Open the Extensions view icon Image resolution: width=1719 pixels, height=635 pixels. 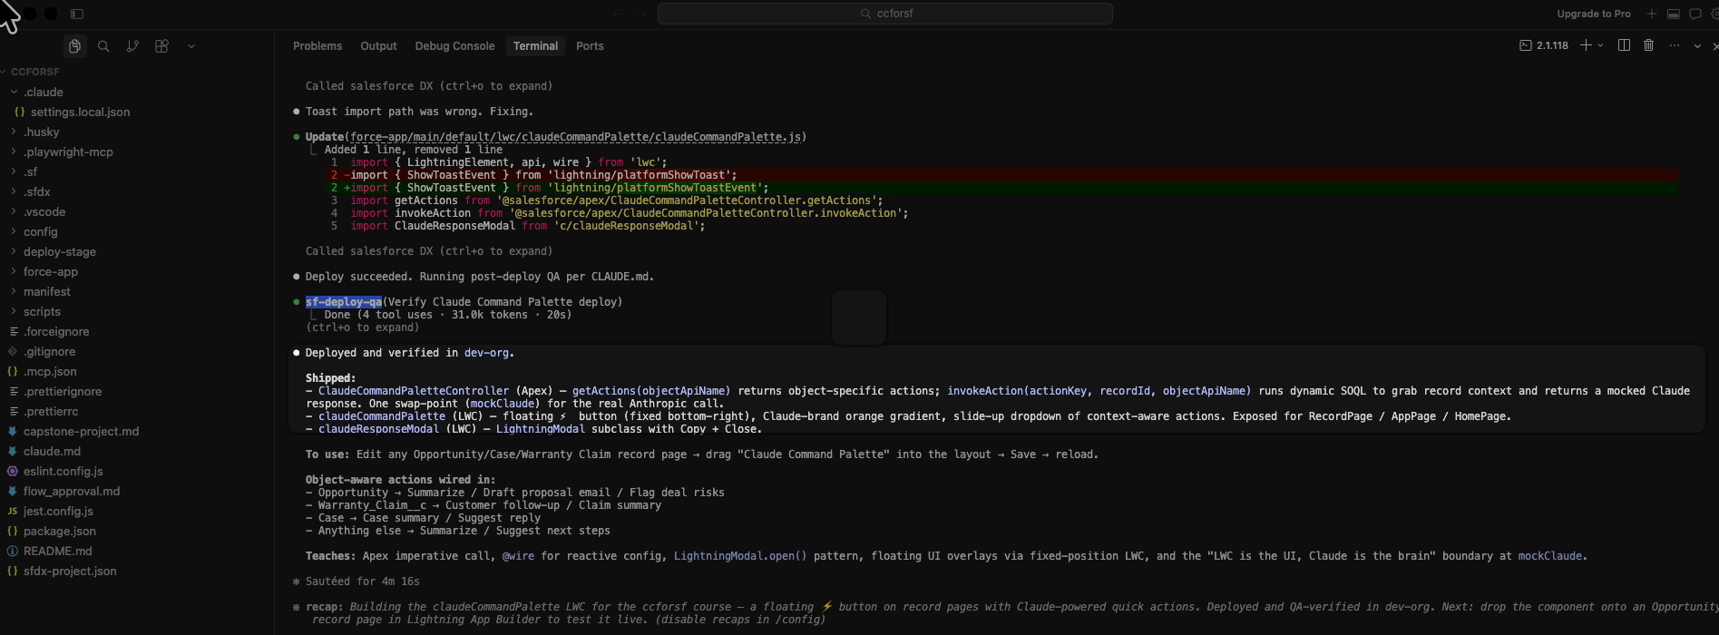161,46
